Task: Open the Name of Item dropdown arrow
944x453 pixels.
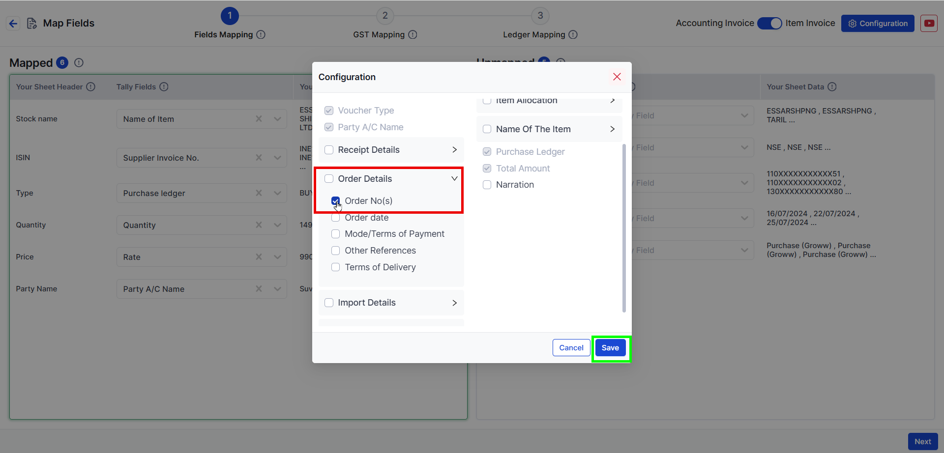Action: (277, 119)
